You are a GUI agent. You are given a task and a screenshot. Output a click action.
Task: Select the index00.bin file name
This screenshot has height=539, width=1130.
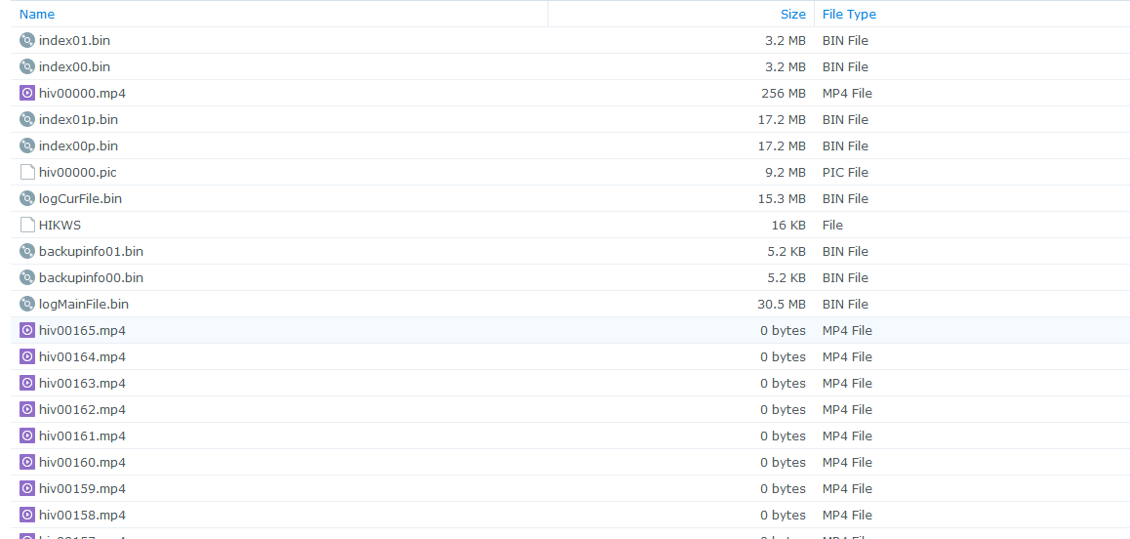(x=74, y=67)
